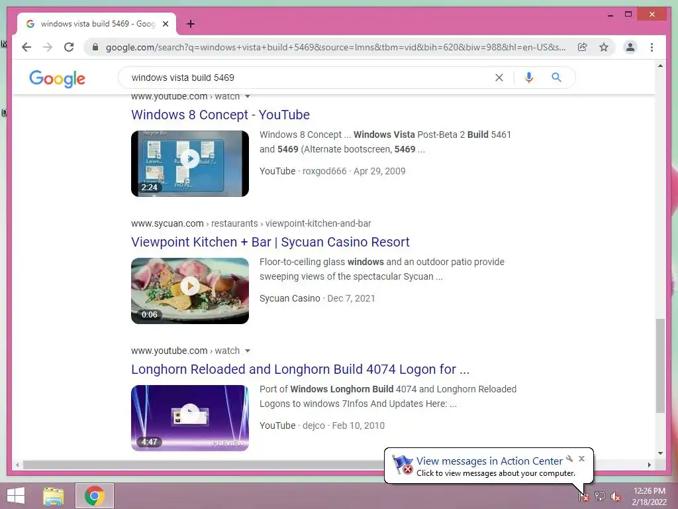Dismiss the Action Center notification balloon
Screen dimensions: 678x509
(581, 459)
